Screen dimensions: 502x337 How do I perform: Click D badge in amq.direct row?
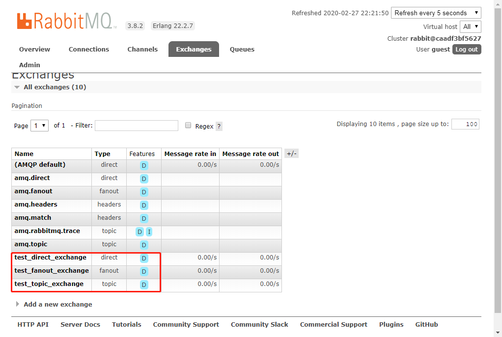coord(144,179)
